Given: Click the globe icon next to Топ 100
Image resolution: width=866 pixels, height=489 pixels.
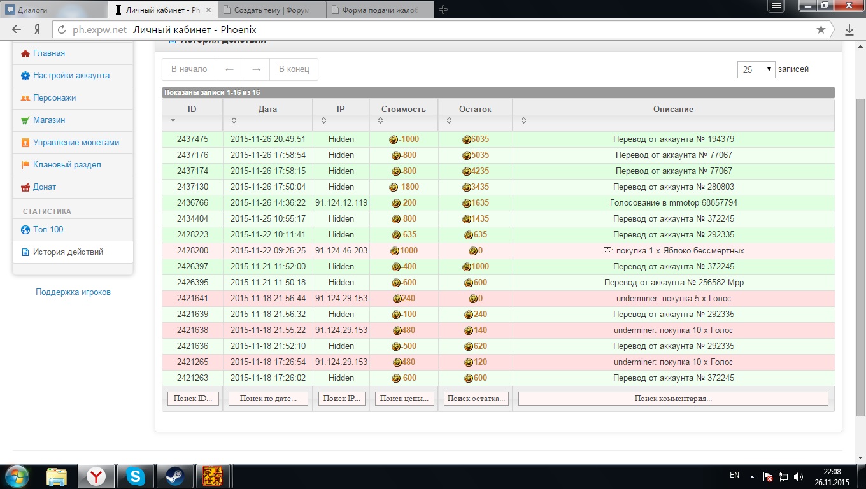Looking at the screenshot, I should point(25,230).
